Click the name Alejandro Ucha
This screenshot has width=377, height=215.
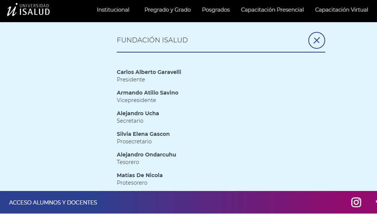[138, 113]
